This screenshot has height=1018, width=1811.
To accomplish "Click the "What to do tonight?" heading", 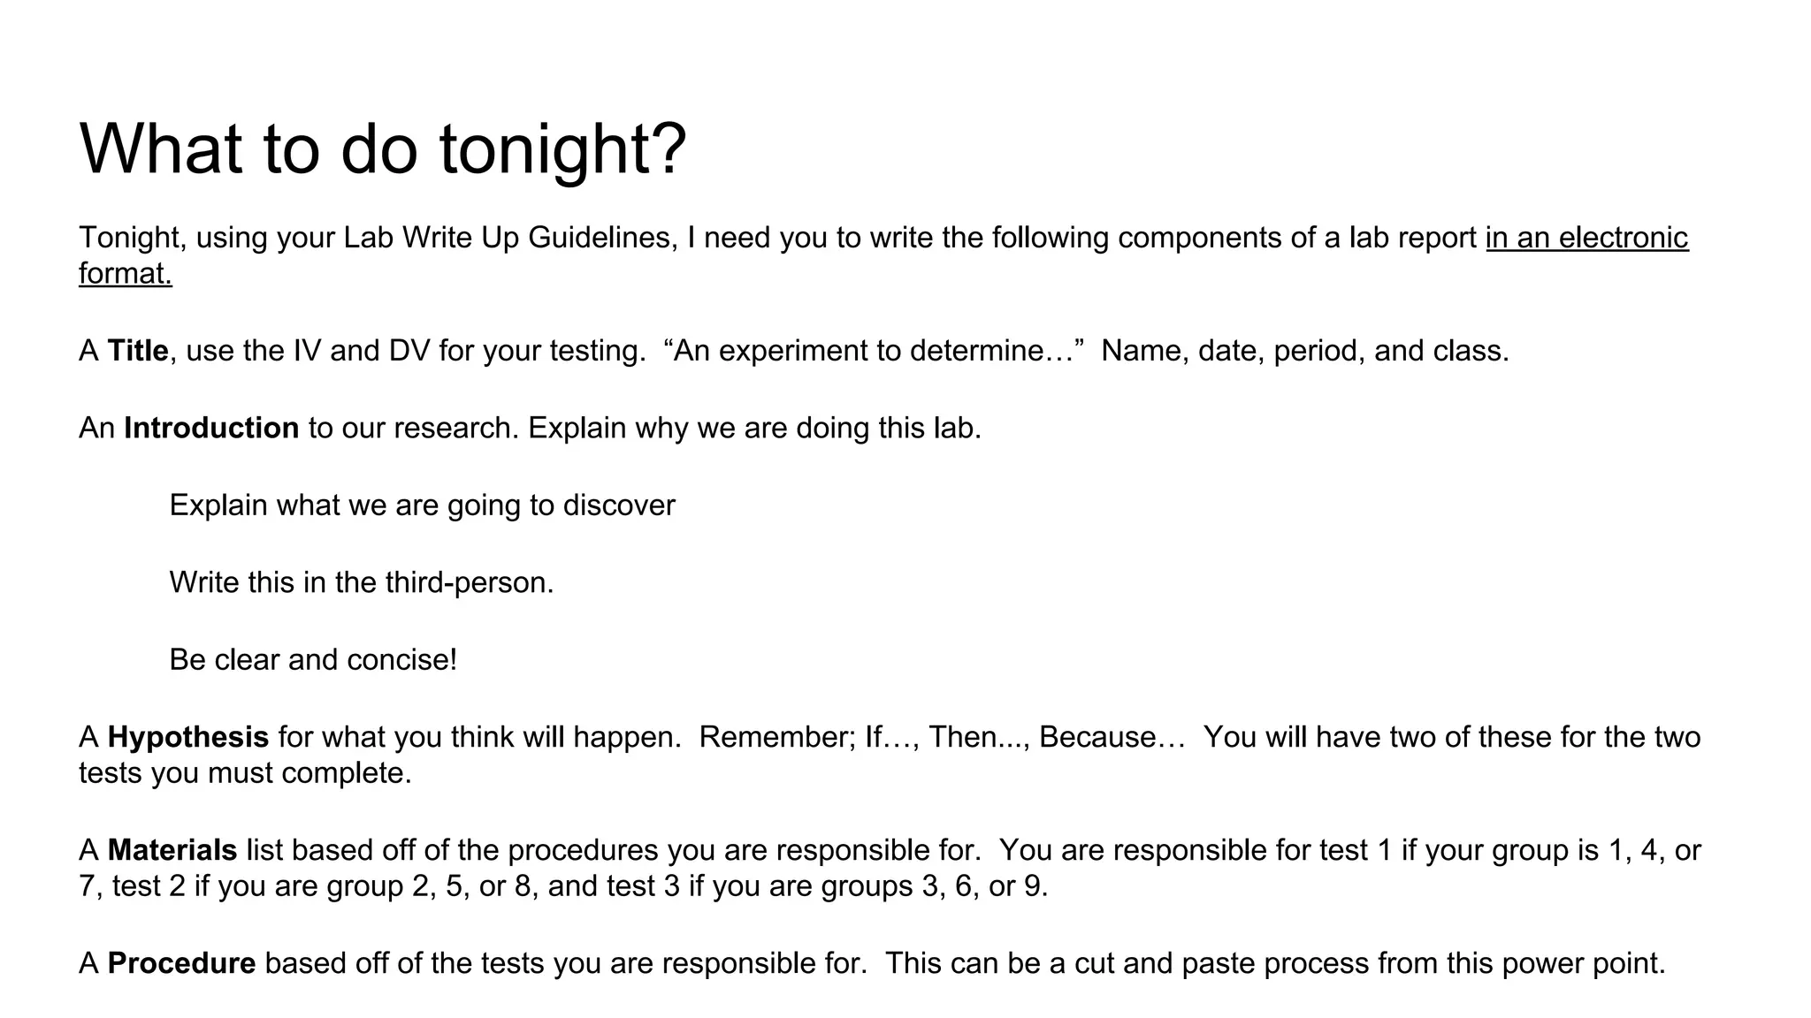I will coord(383,148).
